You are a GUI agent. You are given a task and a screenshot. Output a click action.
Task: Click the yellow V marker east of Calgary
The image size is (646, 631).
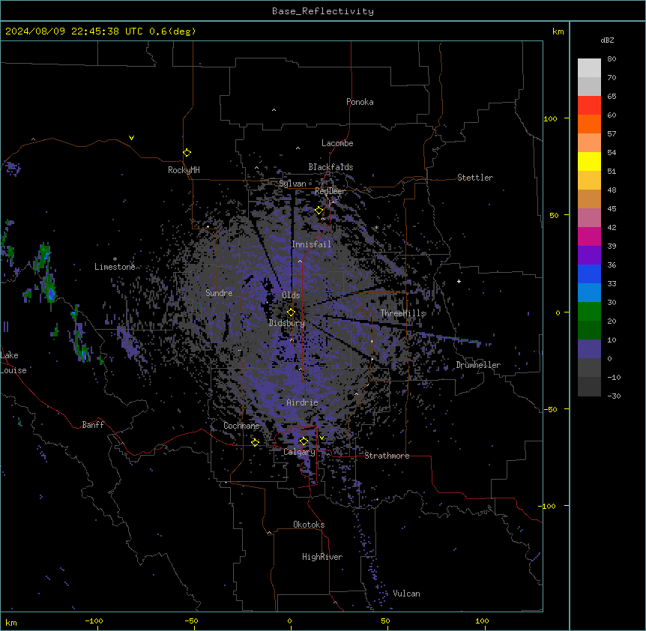coord(322,438)
